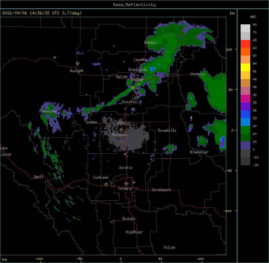Click the red 60-65 dBZ legend swatch

245,44
